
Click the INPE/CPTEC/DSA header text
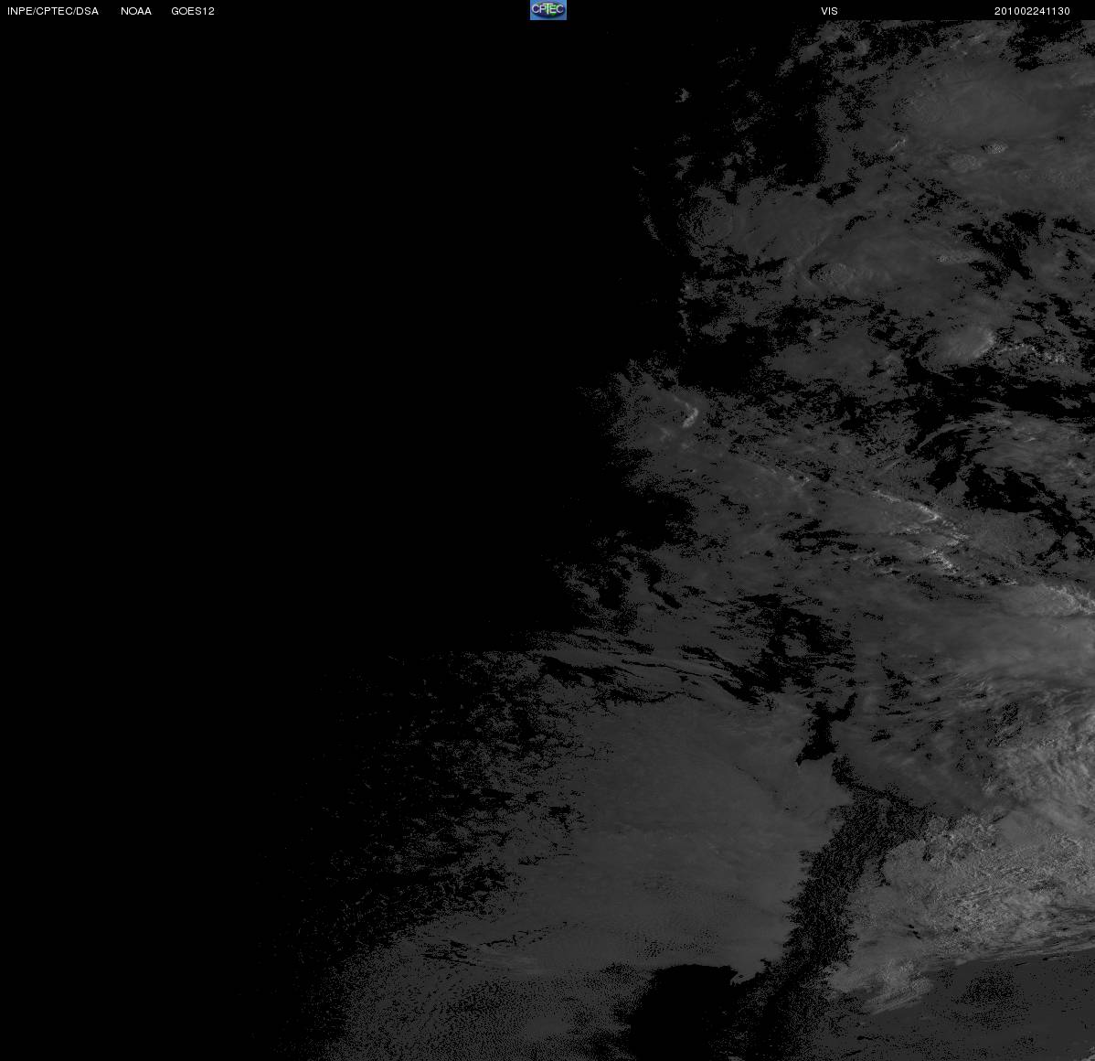(x=53, y=11)
